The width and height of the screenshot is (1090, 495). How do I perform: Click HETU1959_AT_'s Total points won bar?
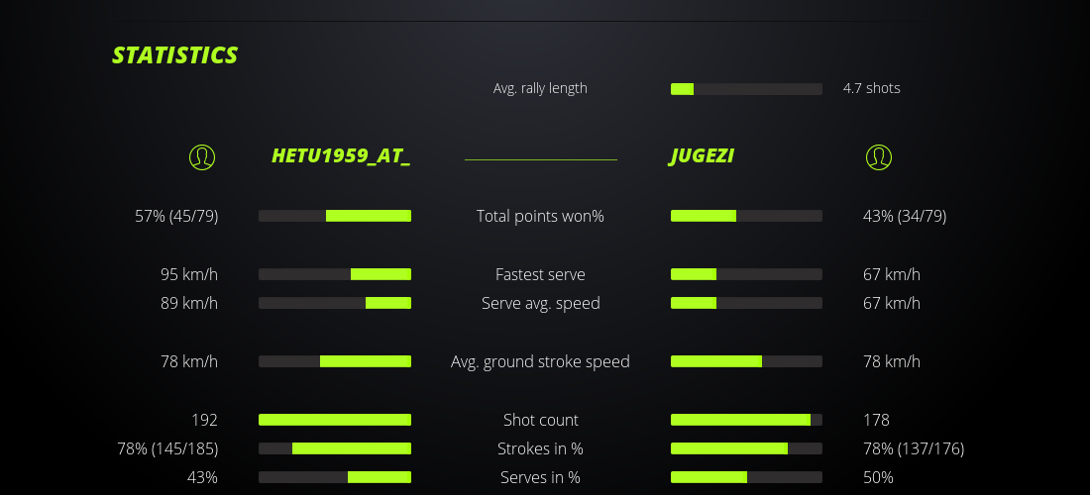coord(335,216)
